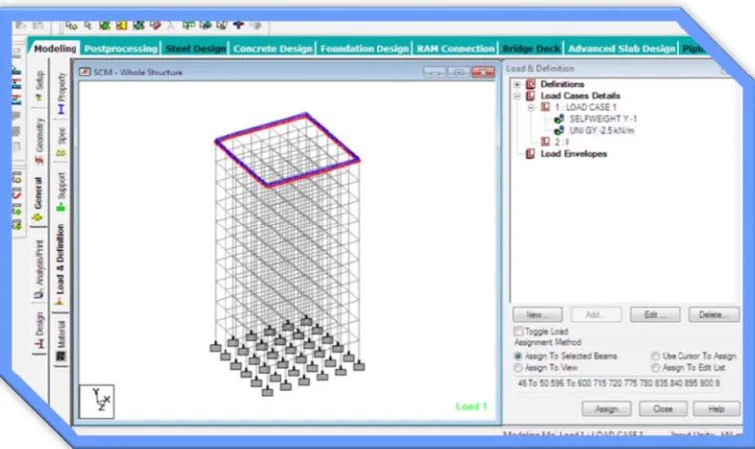Image resolution: width=755 pixels, height=449 pixels.
Task: Click the Load Envelopes node icon
Action: tap(530, 154)
